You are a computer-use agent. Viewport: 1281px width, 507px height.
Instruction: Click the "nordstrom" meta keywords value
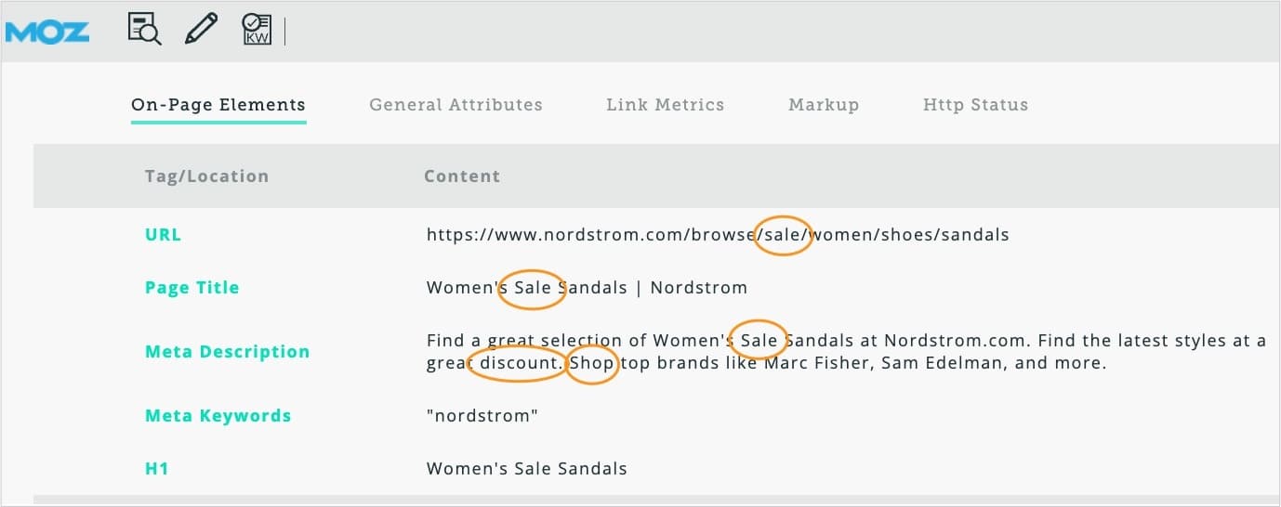coord(482,416)
